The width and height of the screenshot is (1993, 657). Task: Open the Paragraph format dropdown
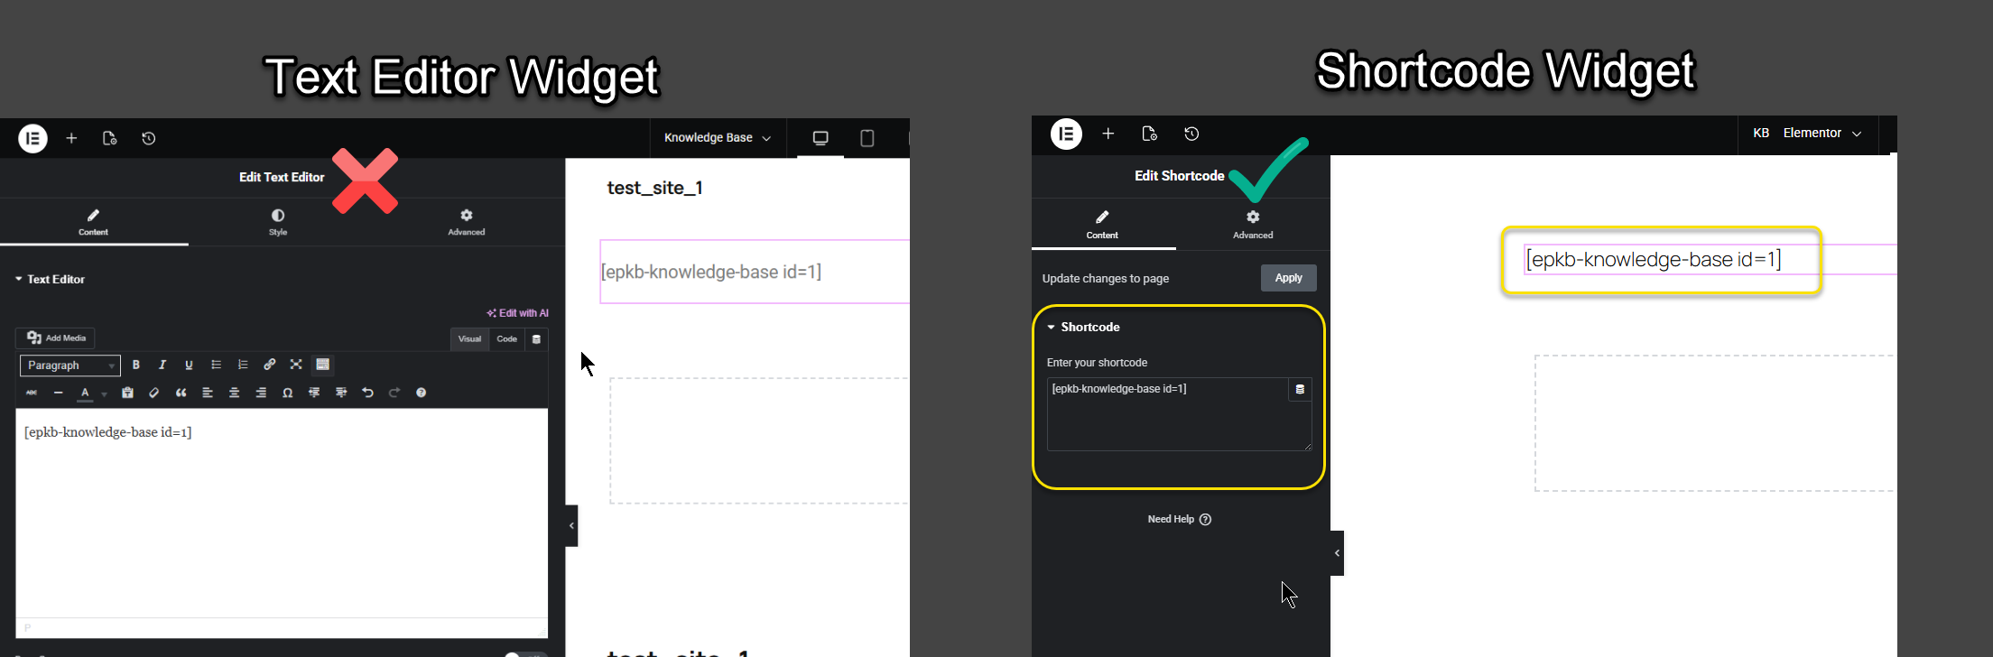(x=70, y=366)
